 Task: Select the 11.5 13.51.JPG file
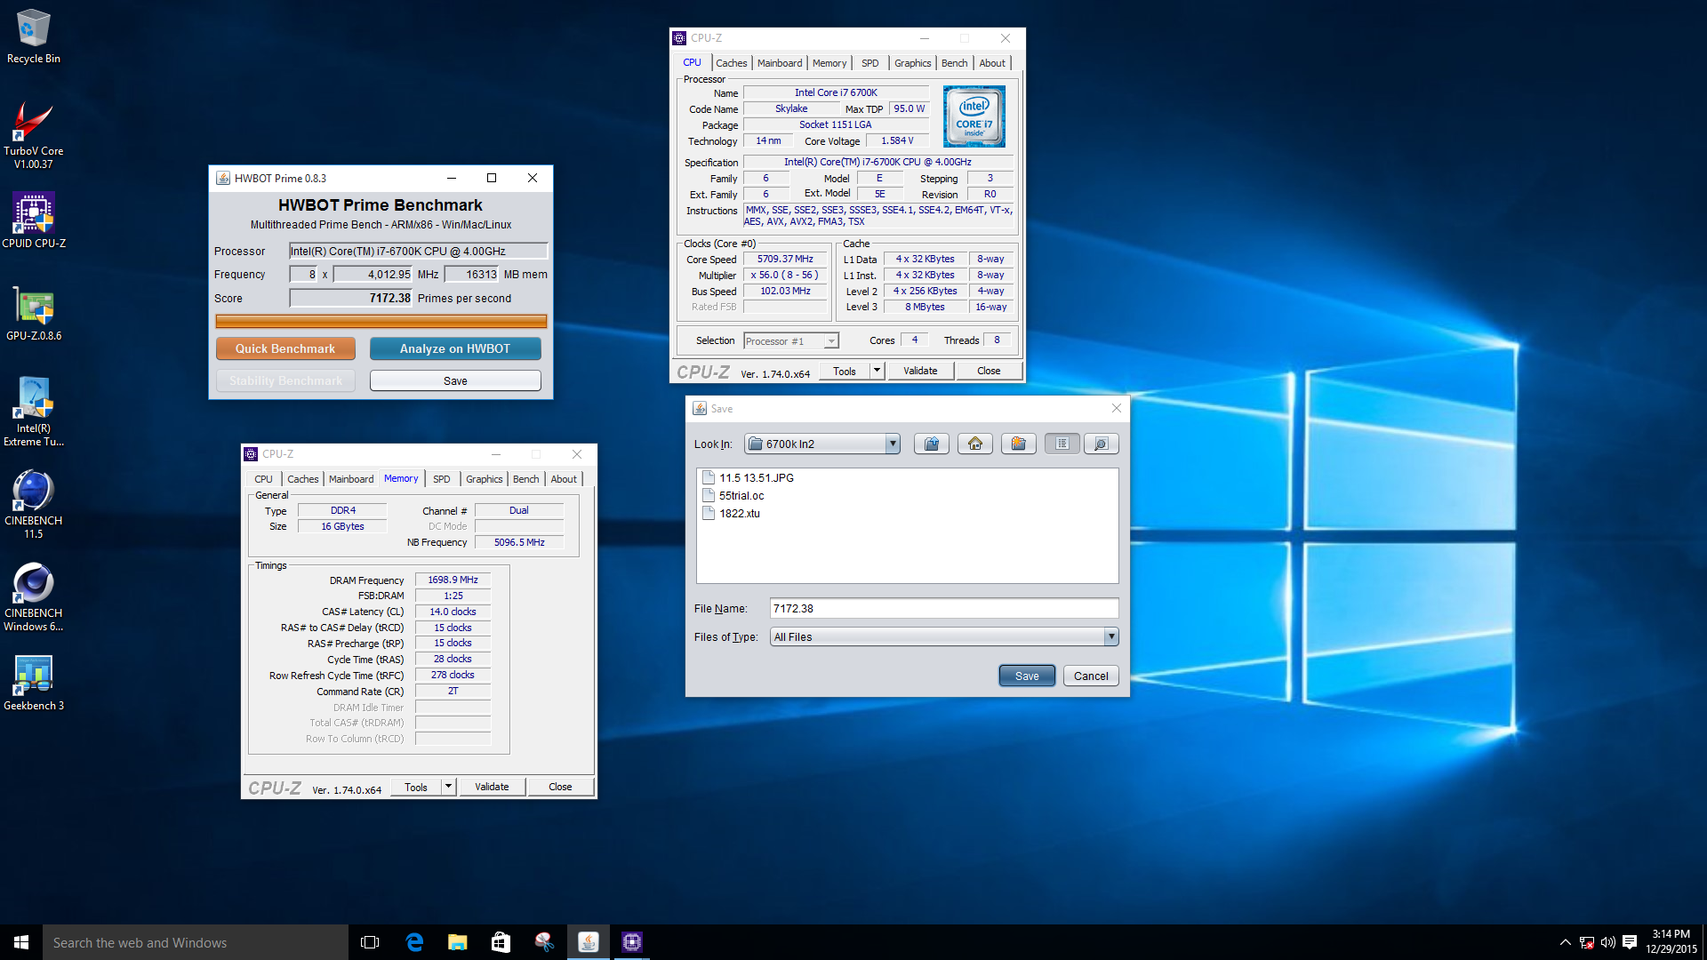(x=748, y=478)
